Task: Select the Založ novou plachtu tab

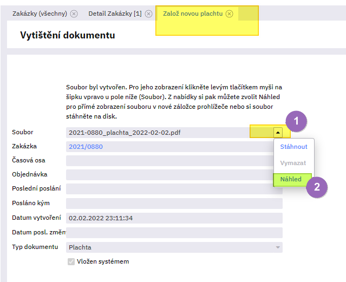Action: [x=193, y=14]
